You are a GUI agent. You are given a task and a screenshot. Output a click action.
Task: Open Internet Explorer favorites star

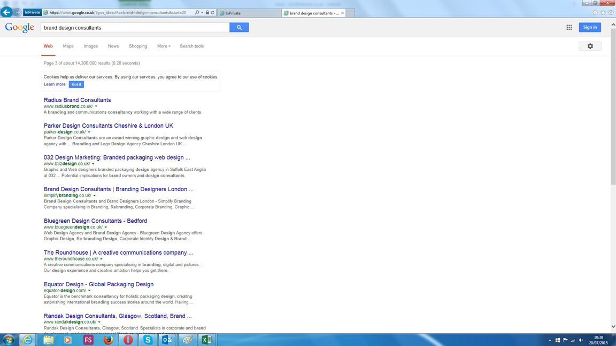coord(603,12)
